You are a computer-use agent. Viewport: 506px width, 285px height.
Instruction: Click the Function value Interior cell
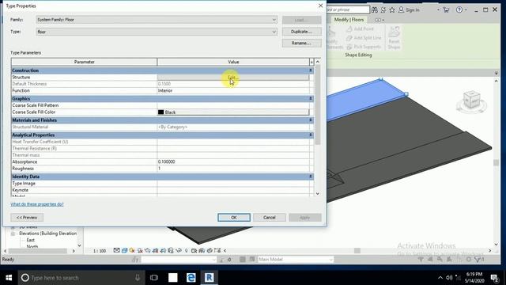(233, 90)
